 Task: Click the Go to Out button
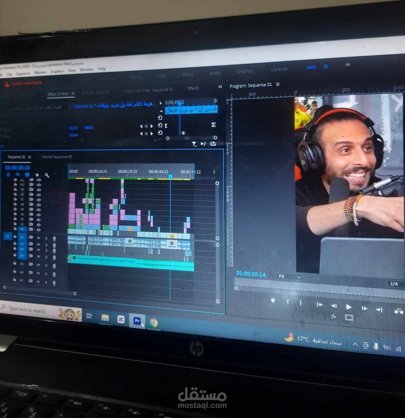379,310
